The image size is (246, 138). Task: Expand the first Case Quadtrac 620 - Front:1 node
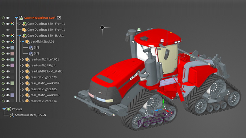click(20, 24)
